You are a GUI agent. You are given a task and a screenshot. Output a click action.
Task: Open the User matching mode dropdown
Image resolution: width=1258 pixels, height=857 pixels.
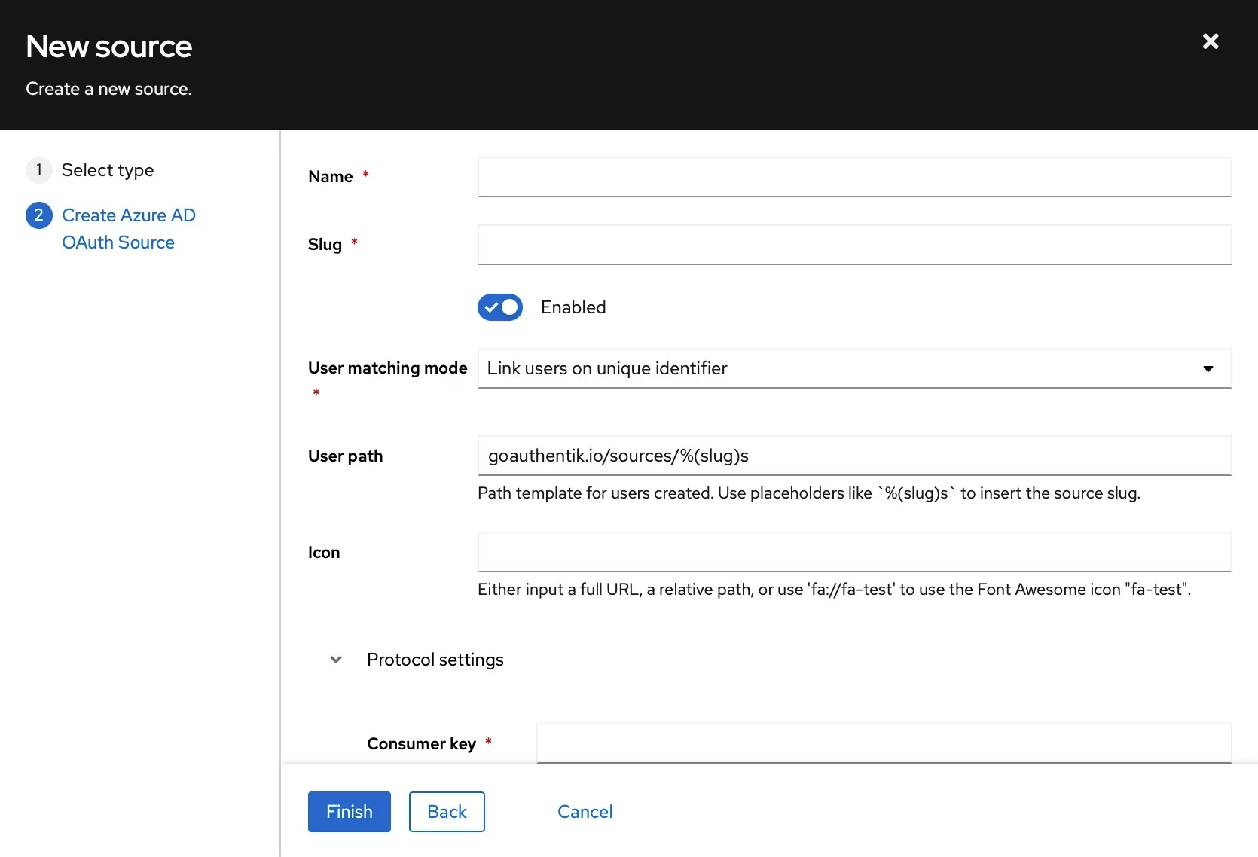854,368
